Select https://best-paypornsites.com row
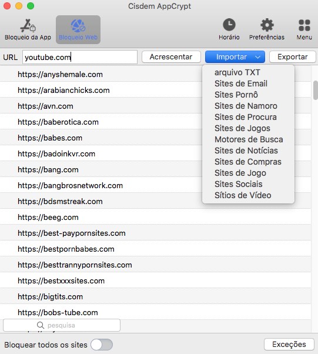318x354 pixels. pos(155,233)
